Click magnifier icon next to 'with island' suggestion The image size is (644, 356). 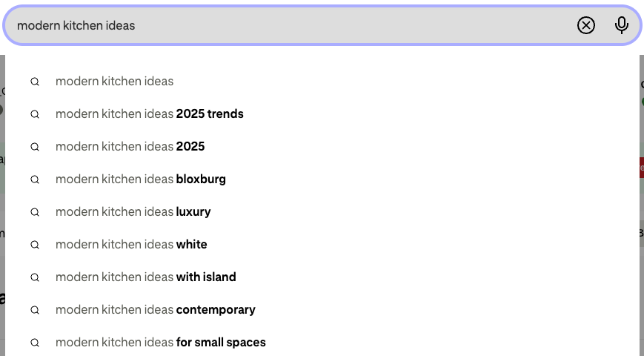[35, 277]
